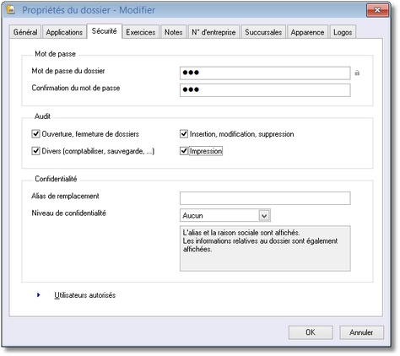This screenshot has height=356, width=400.
Task: Open the Niveau de confidentialité dropdown
Action: point(264,216)
